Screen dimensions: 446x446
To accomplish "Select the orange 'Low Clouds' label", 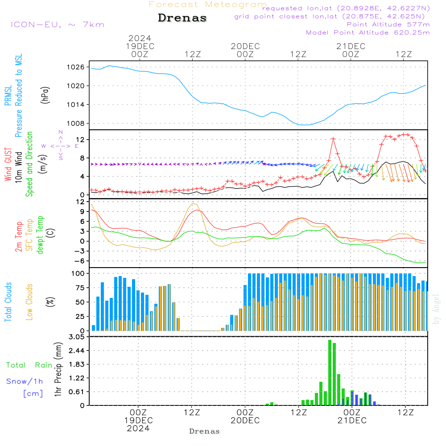I will pyautogui.click(x=29, y=302).
